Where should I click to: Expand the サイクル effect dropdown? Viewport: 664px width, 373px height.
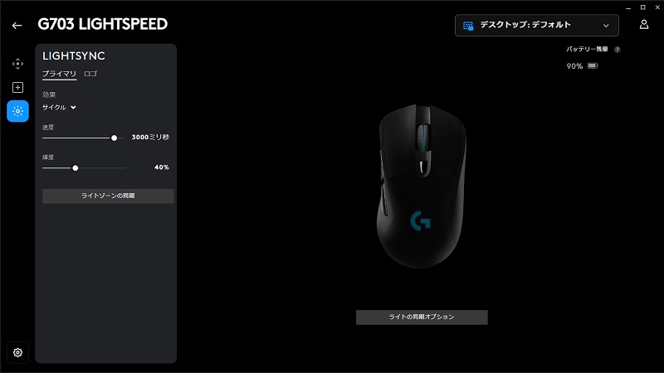coord(59,108)
